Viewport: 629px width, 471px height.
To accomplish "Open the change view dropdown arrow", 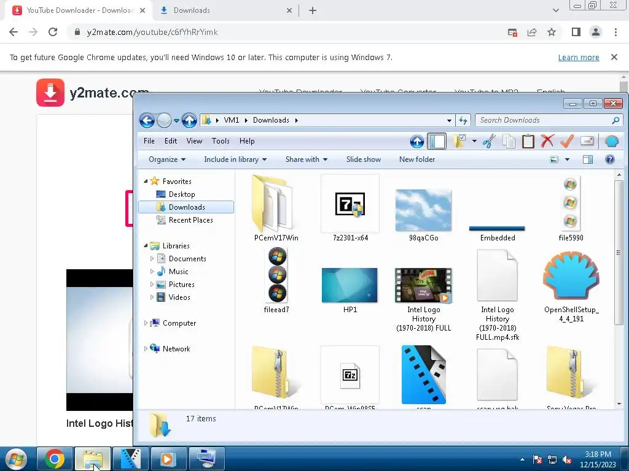I will click(567, 159).
